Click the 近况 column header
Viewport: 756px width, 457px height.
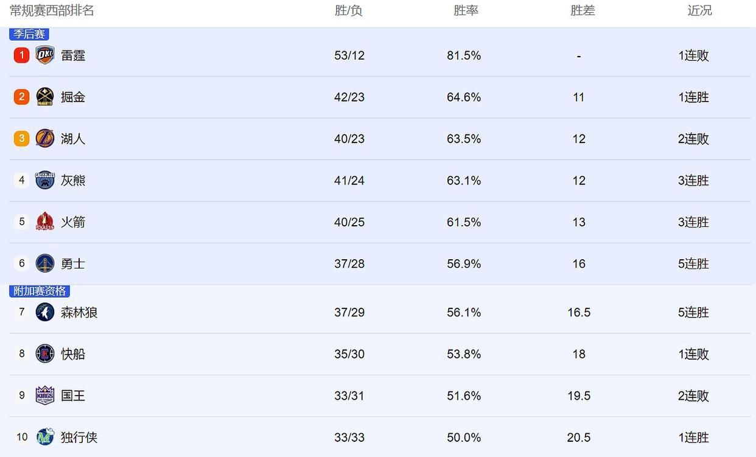click(x=699, y=10)
